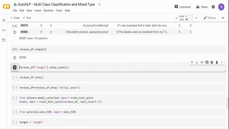
Task: Click the row index 85980
Action: click(x=24, y=32)
